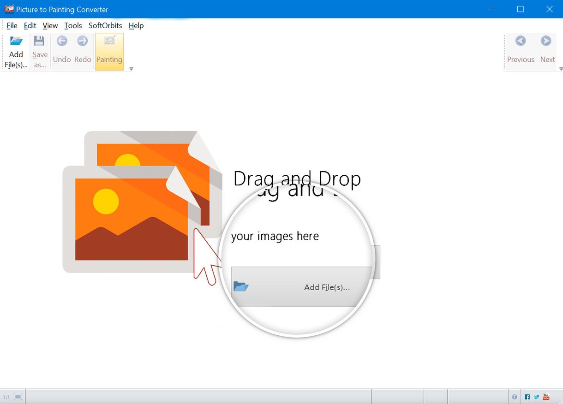Expand the overflow chevron below Next
Screen dimensions: 563x404
(x=561, y=69)
